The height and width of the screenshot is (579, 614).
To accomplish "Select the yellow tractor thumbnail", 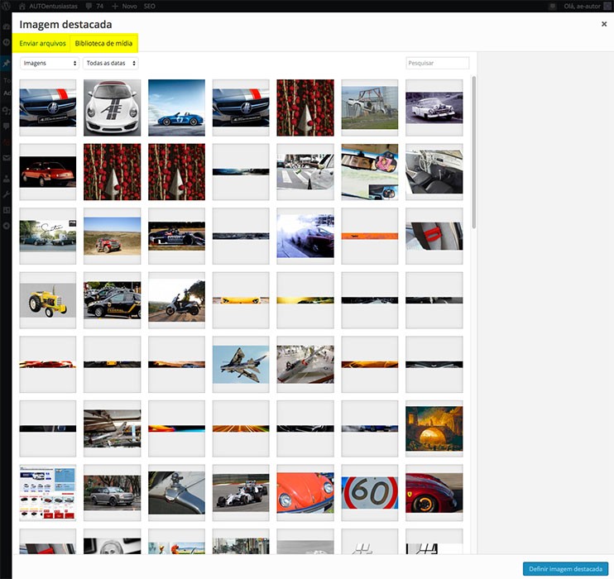I will click(48, 301).
